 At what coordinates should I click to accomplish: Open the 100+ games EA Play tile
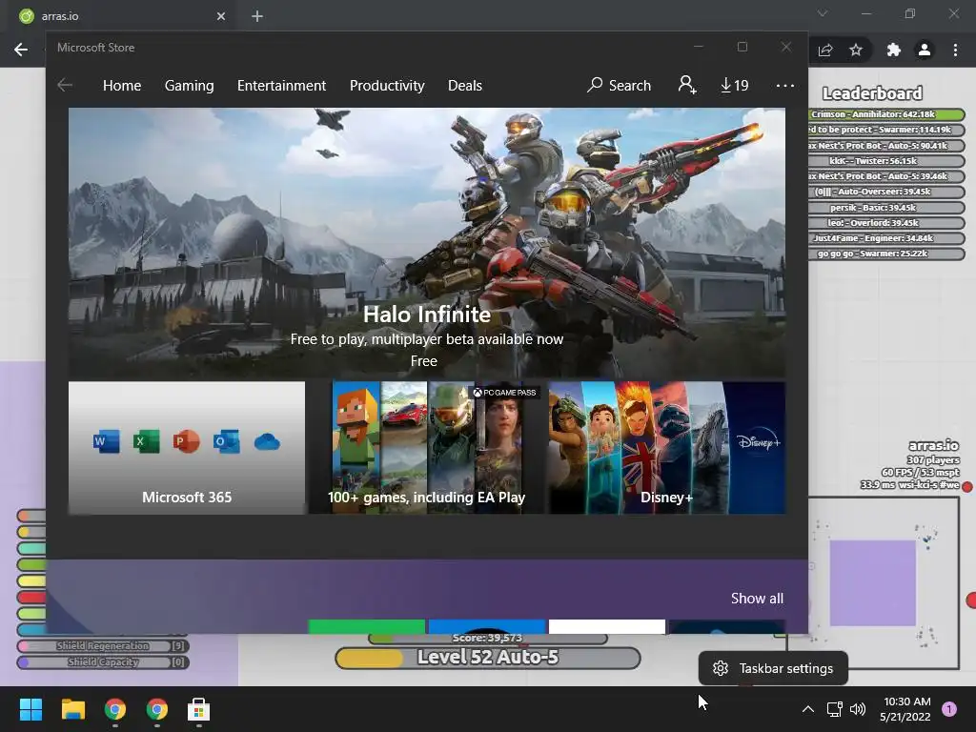(x=427, y=448)
